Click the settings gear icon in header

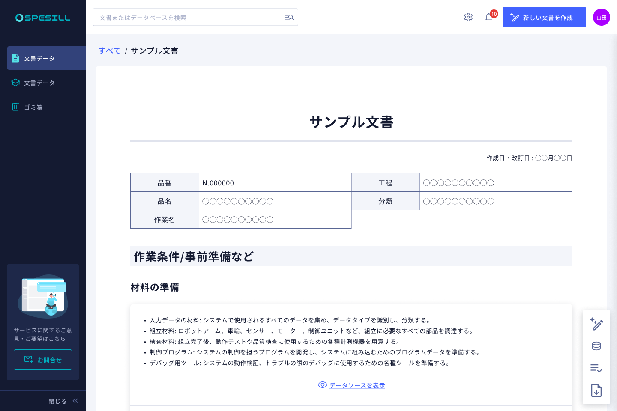pos(468,17)
